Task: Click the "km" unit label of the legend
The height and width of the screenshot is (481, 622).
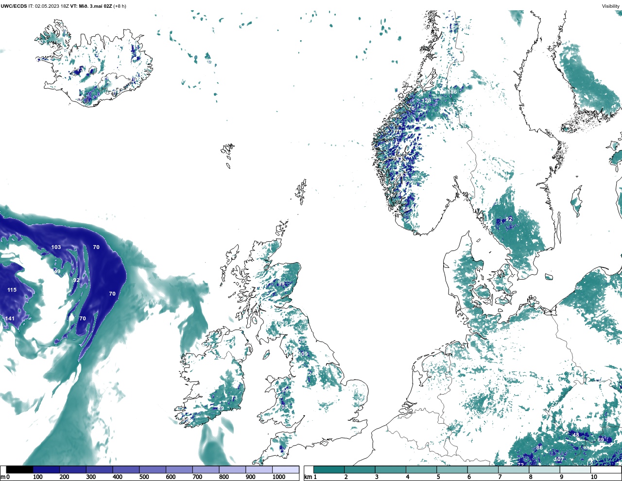Action: 308,478
